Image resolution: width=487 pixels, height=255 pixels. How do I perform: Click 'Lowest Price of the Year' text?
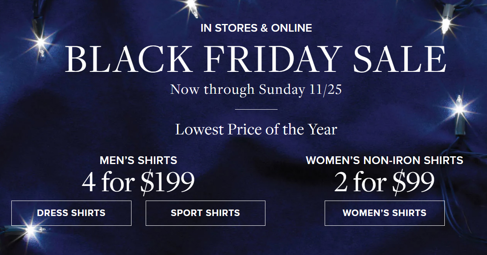256,130
